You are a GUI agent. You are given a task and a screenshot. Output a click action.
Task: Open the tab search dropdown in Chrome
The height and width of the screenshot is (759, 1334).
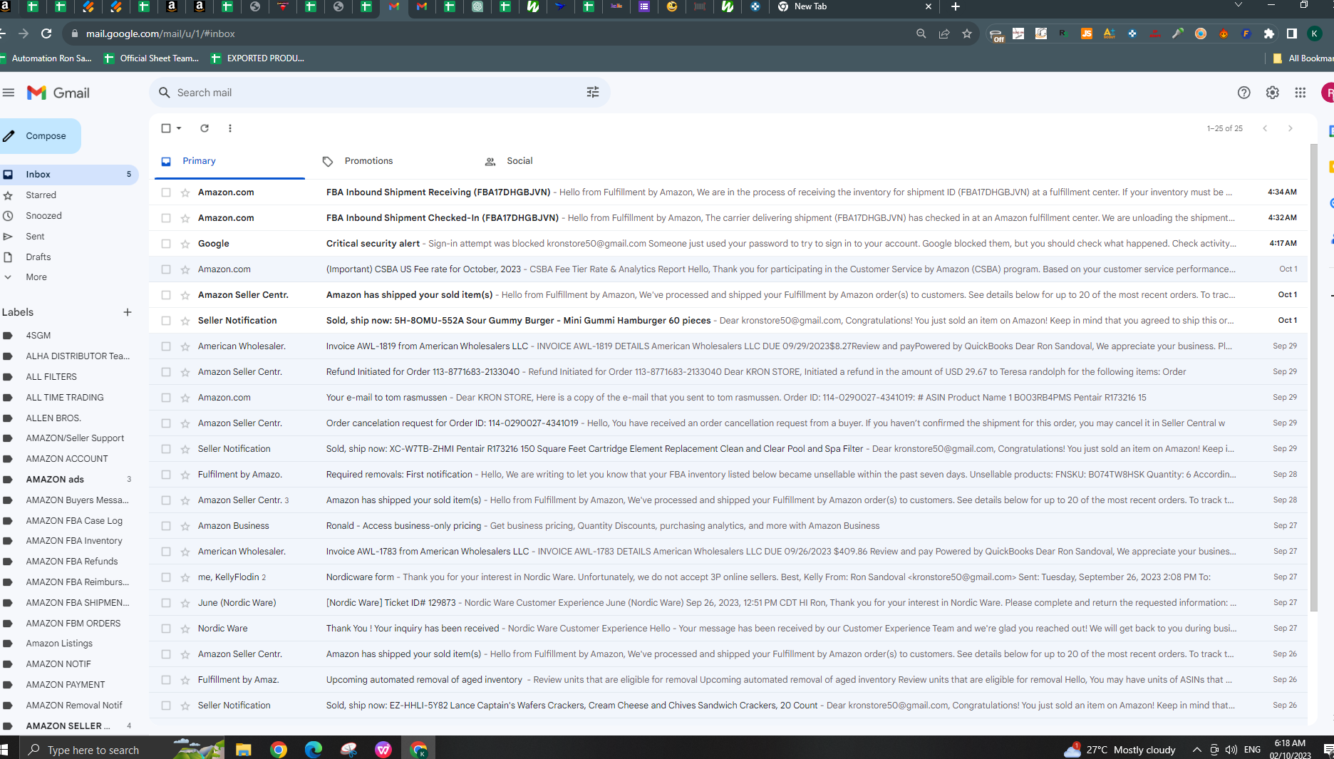click(x=1239, y=5)
